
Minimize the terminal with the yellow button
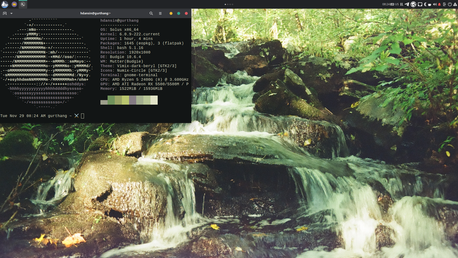coord(171,13)
